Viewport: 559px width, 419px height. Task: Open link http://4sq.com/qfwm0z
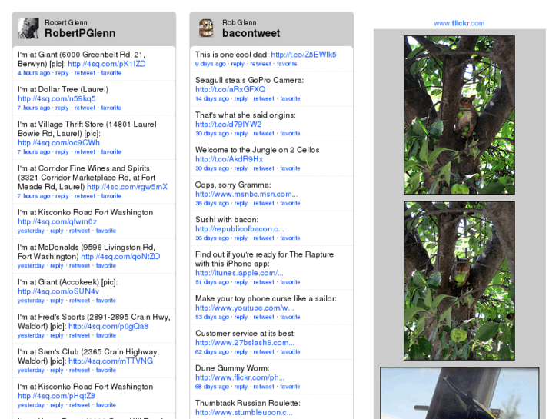58,222
